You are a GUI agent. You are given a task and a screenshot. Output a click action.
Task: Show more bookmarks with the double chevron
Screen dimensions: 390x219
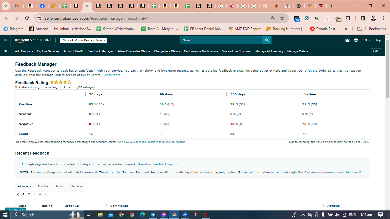pos(346,29)
